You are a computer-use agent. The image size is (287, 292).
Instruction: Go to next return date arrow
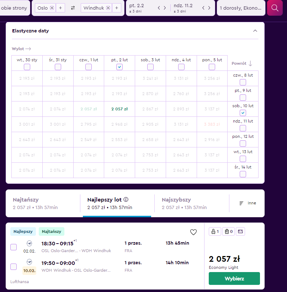point(209,8)
